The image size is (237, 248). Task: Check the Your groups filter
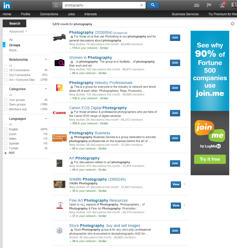point(6,100)
